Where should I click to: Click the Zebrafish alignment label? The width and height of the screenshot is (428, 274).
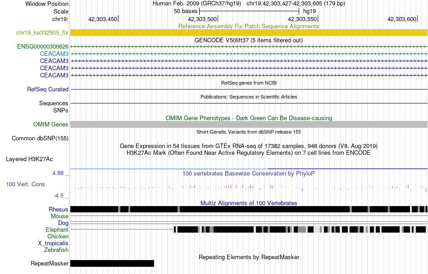point(56,250)
